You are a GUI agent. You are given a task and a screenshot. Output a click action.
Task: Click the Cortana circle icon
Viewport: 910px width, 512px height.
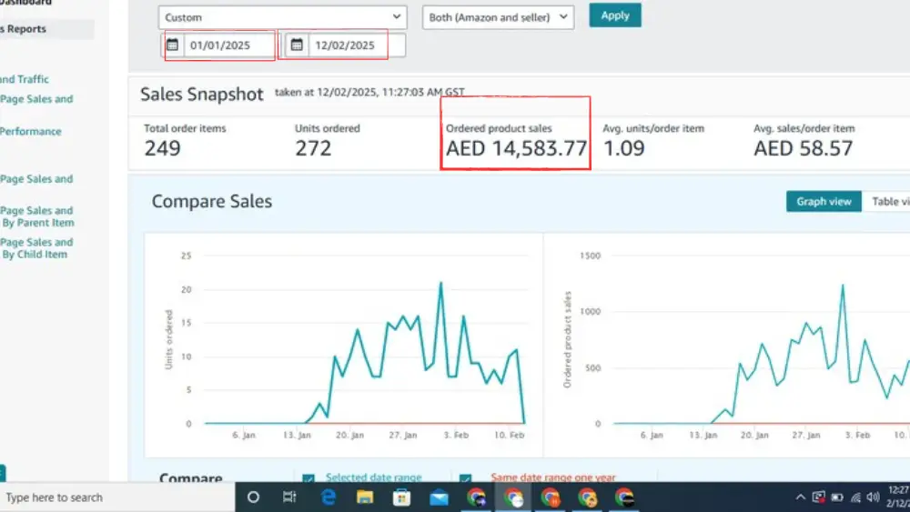(x=254, y=497)
